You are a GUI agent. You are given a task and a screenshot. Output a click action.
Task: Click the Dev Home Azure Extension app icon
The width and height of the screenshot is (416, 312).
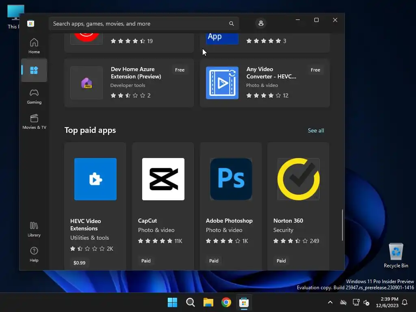coord(87,83)
